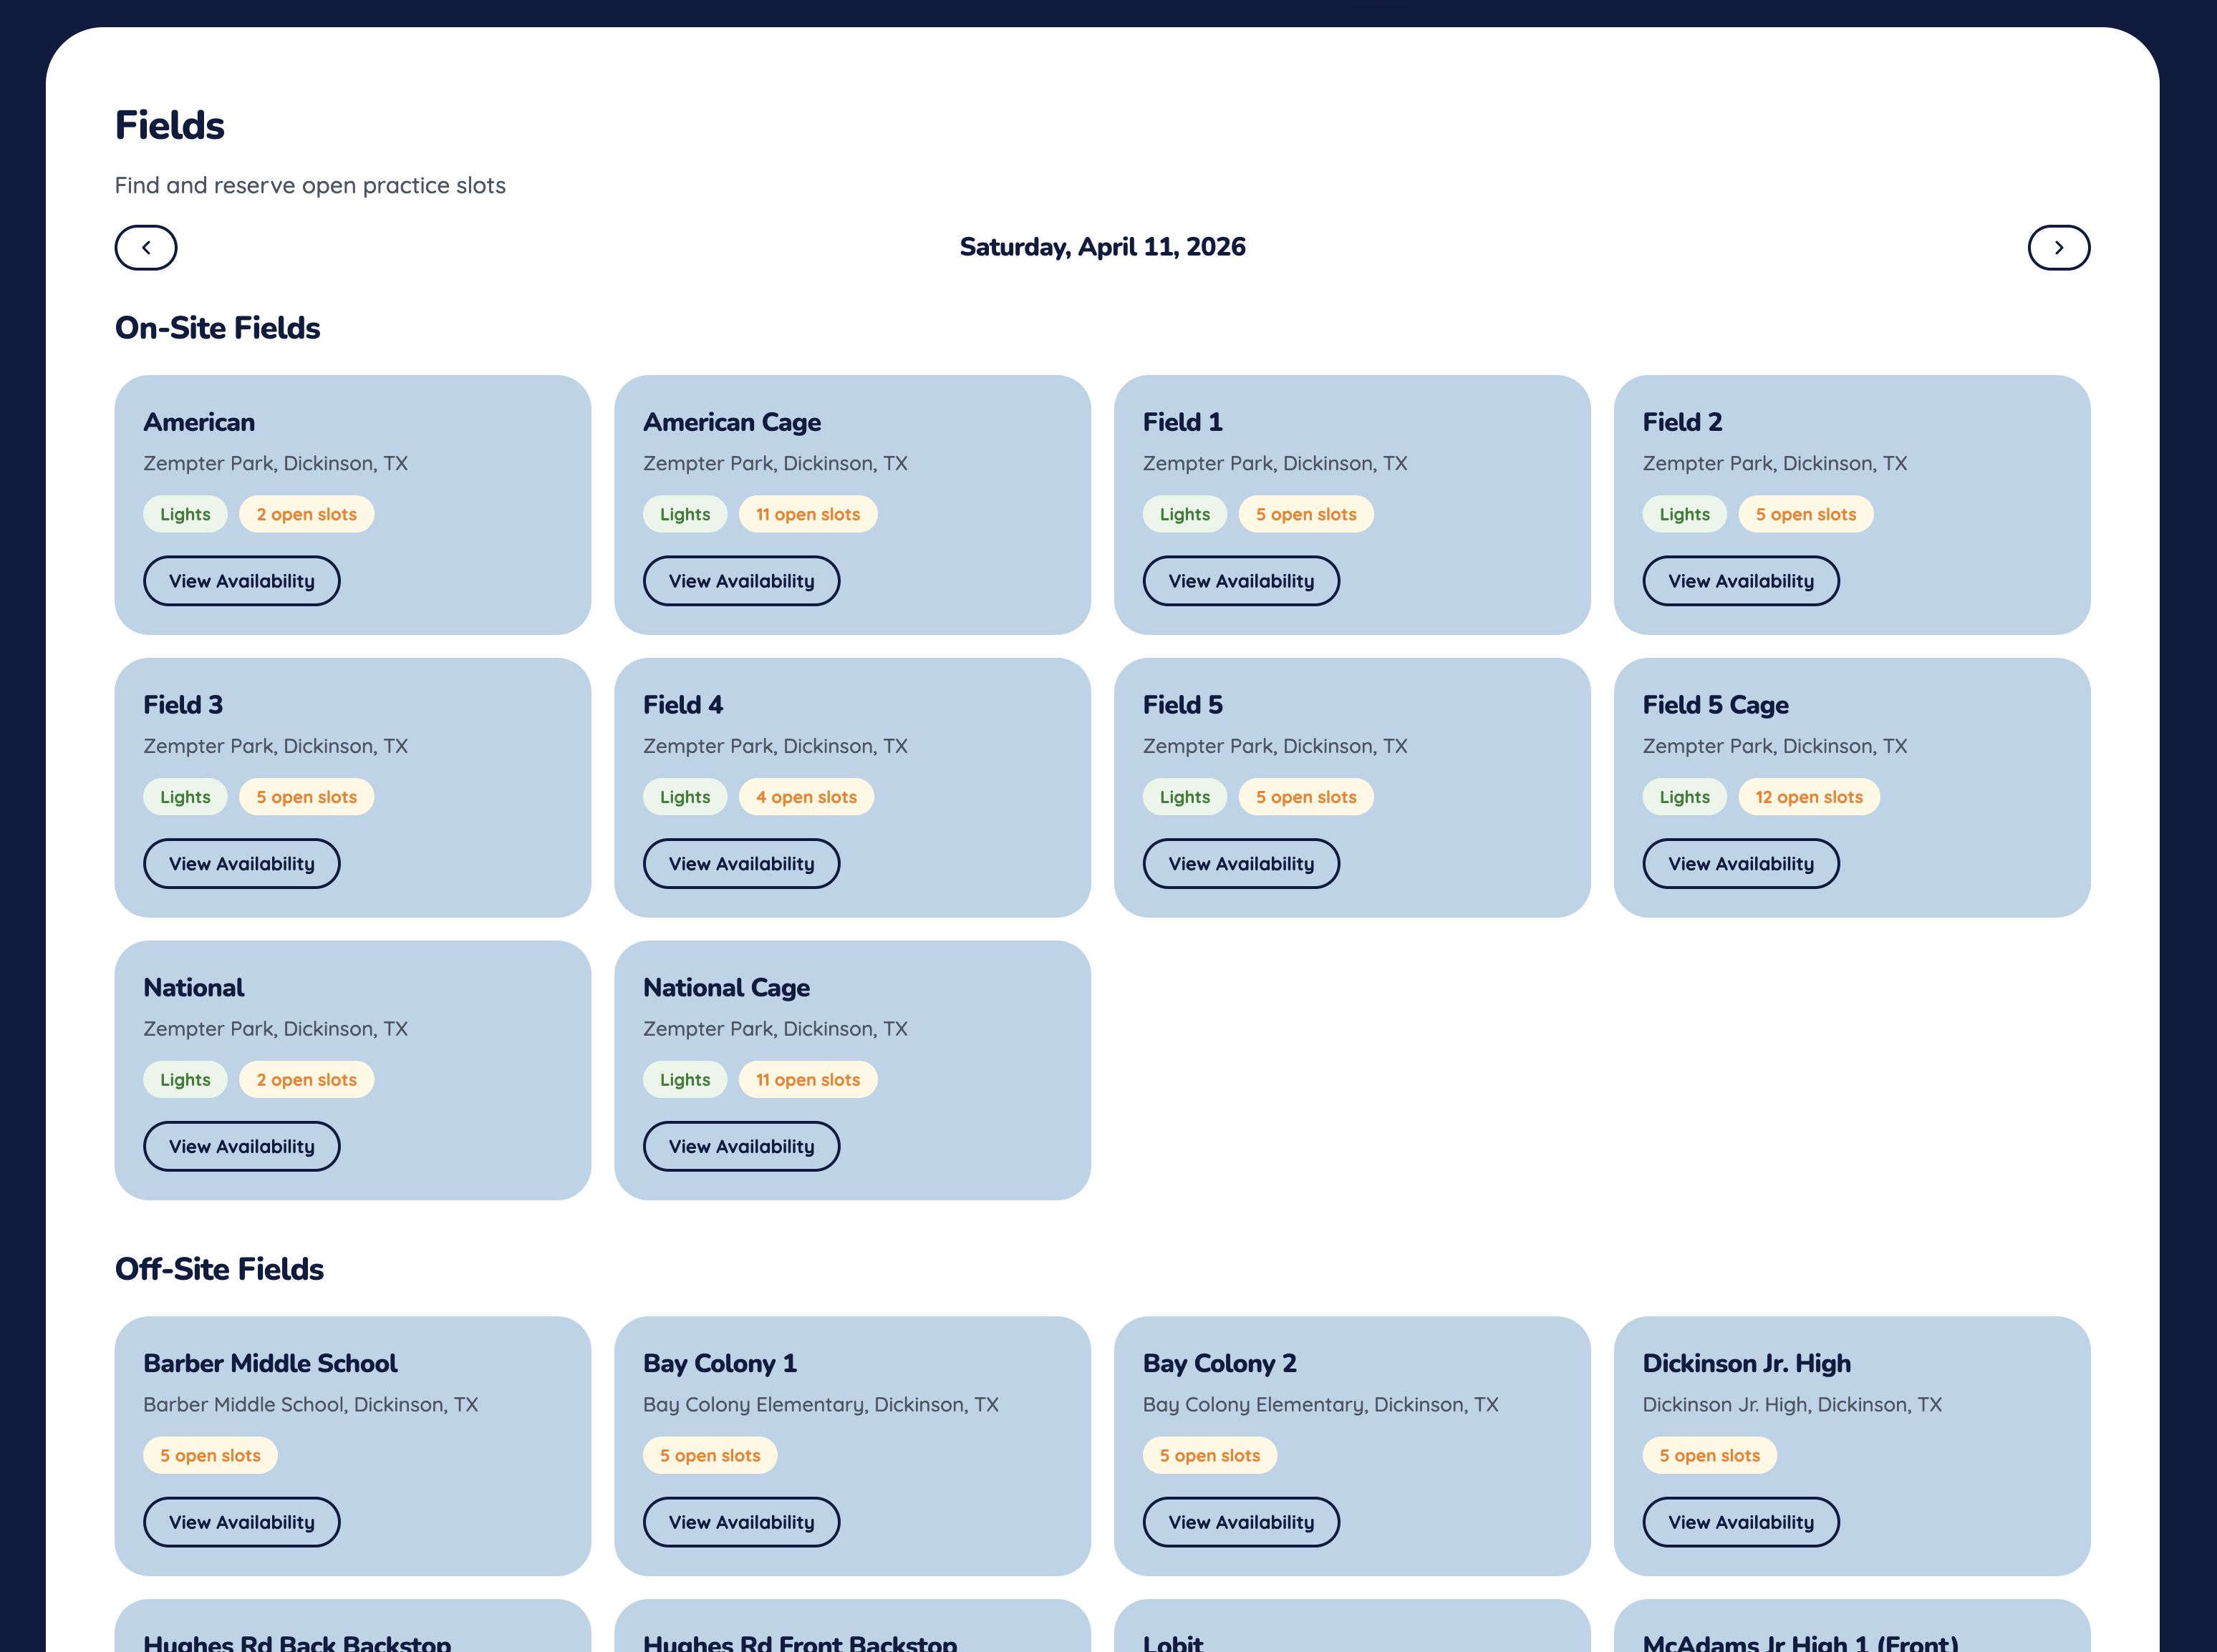Screen dimensions: 2217x1652
Task: View Availability for American field
Action: coord(241,581)
